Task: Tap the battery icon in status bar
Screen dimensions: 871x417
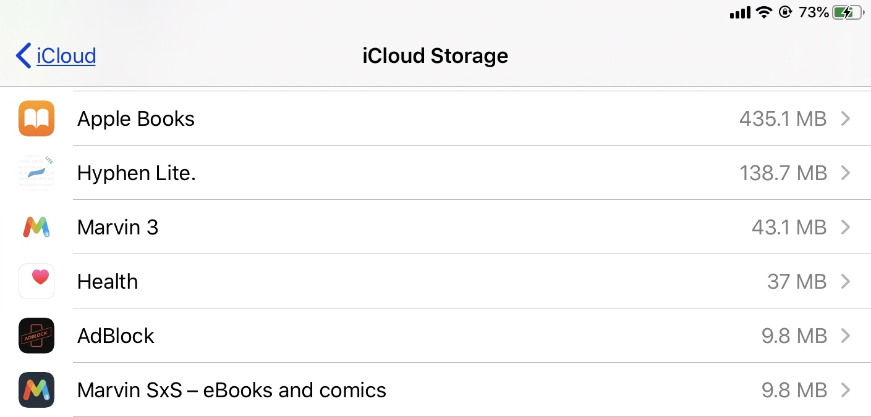Action: (x=846, y=12)
